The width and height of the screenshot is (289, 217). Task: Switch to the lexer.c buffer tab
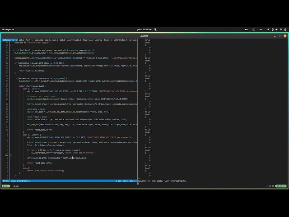click(x=98, y=40)
